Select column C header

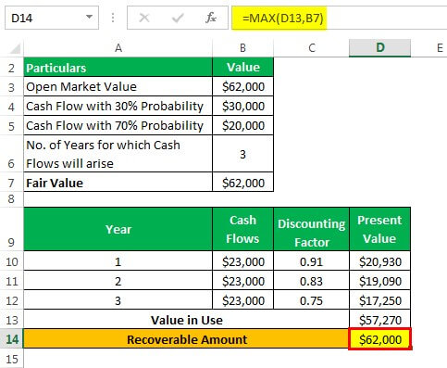311,48
